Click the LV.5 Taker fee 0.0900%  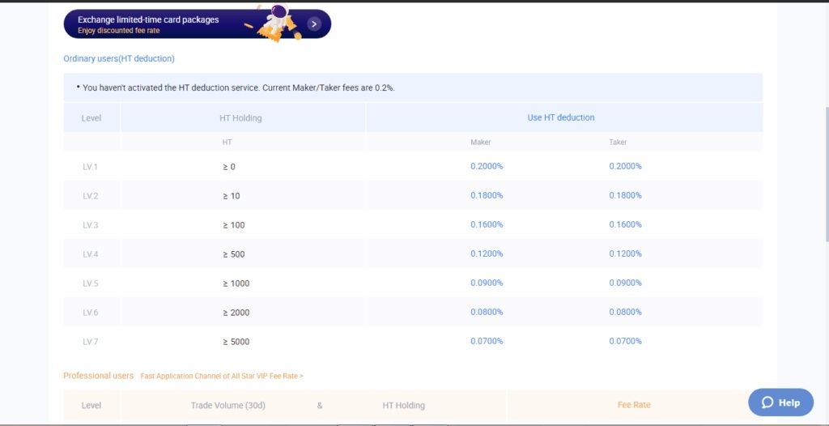626,283
